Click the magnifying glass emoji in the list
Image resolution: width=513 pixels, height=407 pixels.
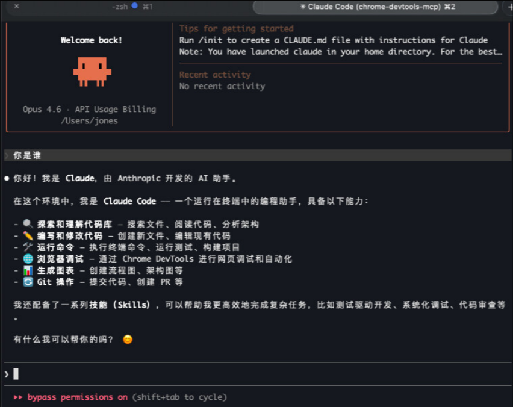(28, 224)
